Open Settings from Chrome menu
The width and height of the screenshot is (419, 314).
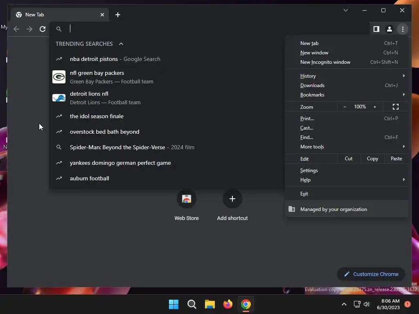(x=347, y=170)
